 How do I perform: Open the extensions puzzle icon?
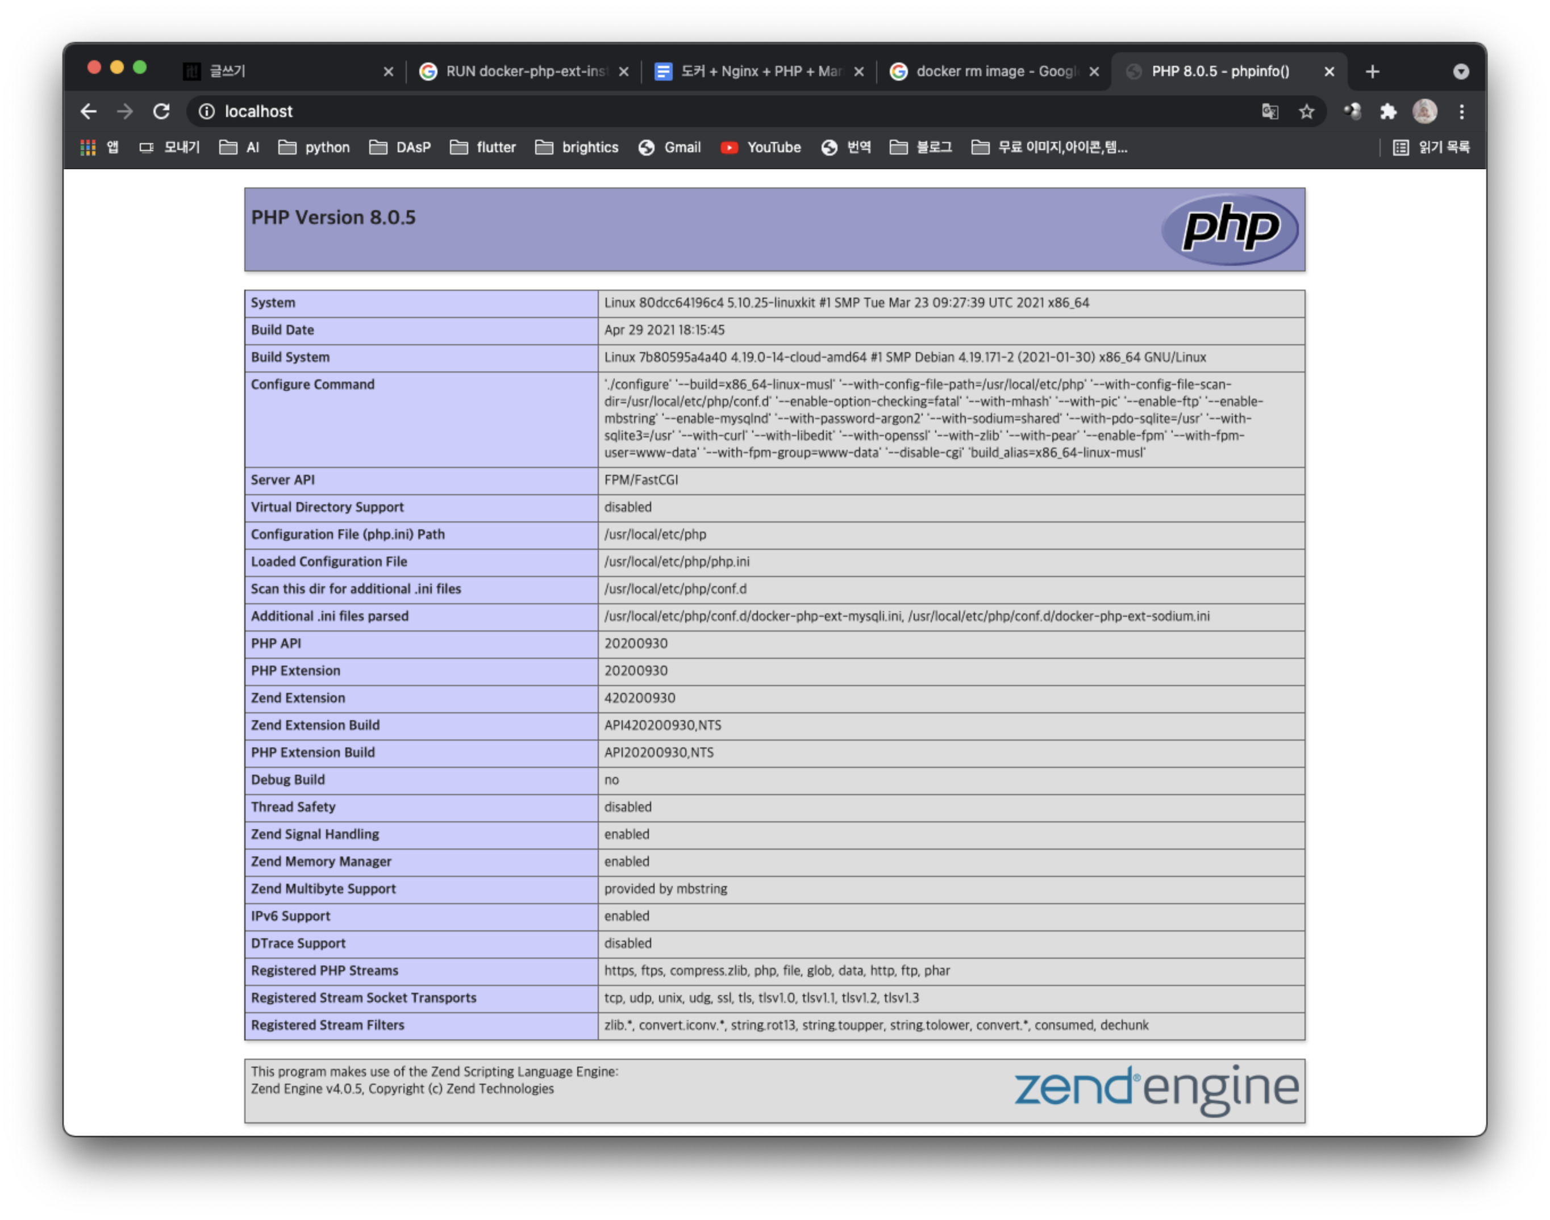(1388, 111)
